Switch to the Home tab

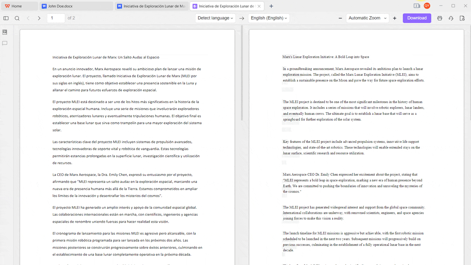(x=19, y=6)
